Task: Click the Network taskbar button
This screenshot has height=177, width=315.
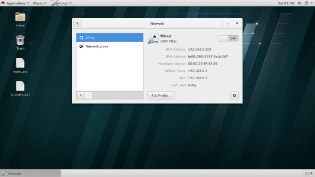Action: [x=31, y=173]
